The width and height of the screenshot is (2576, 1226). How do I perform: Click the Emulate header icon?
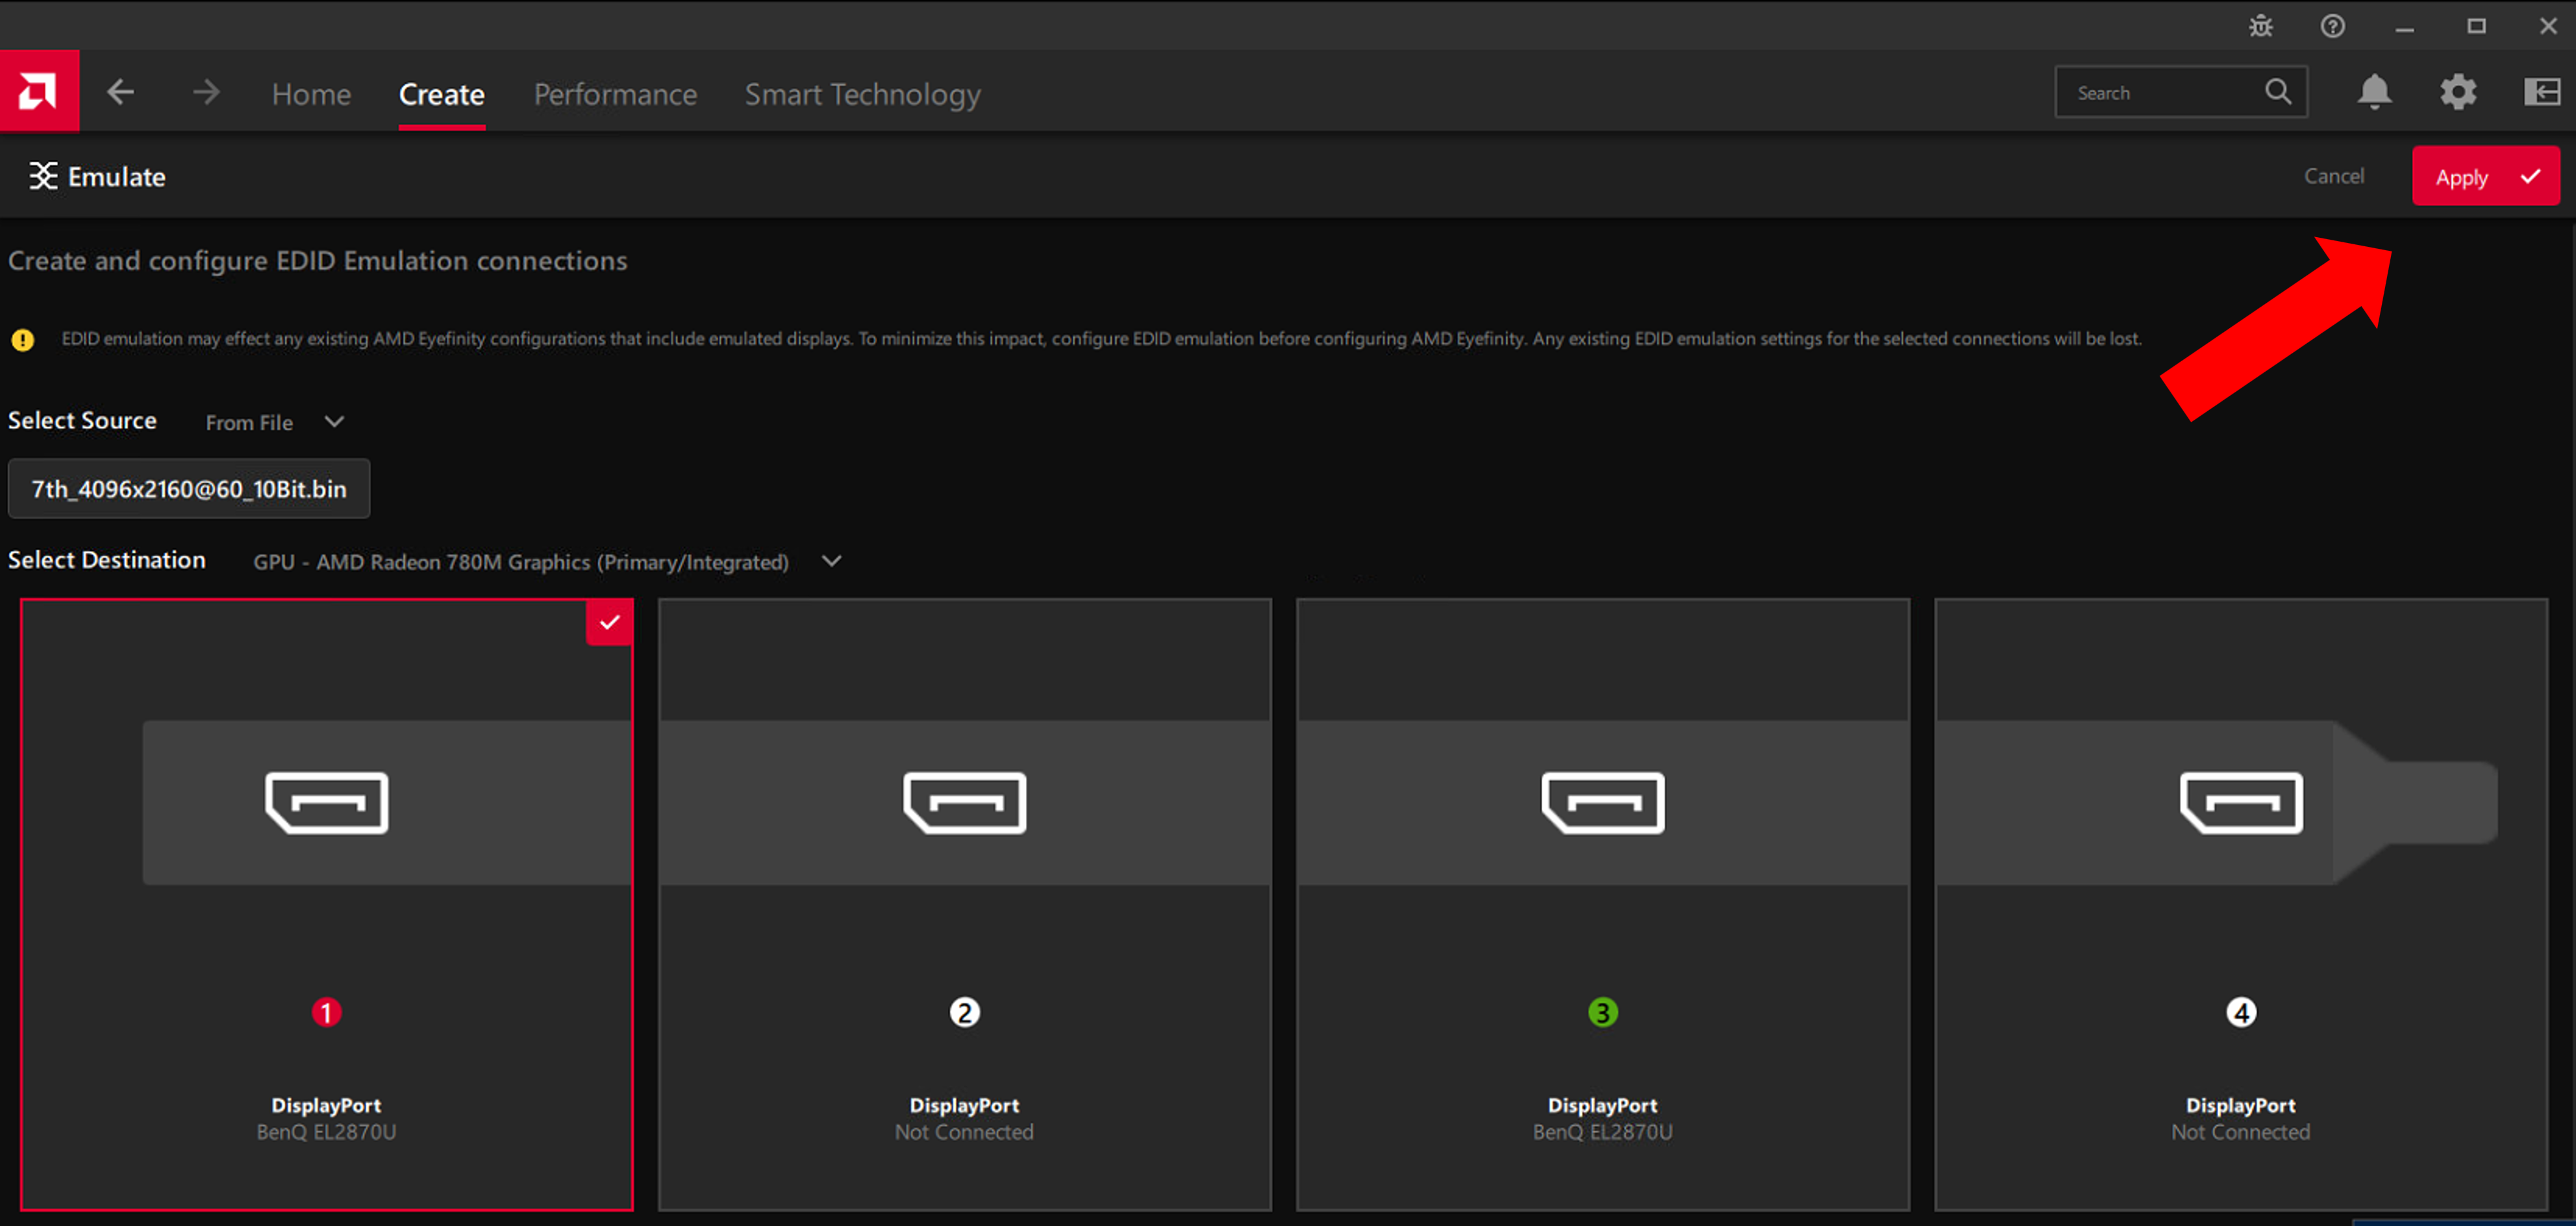(x=43, y=176)
